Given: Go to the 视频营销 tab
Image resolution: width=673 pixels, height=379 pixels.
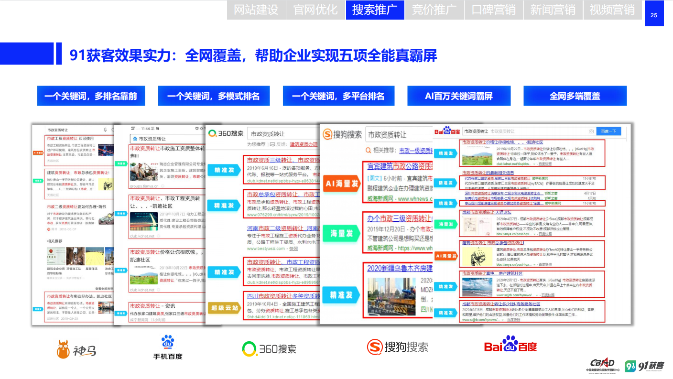Looking at the screenshot, I should tap(612, 10).
